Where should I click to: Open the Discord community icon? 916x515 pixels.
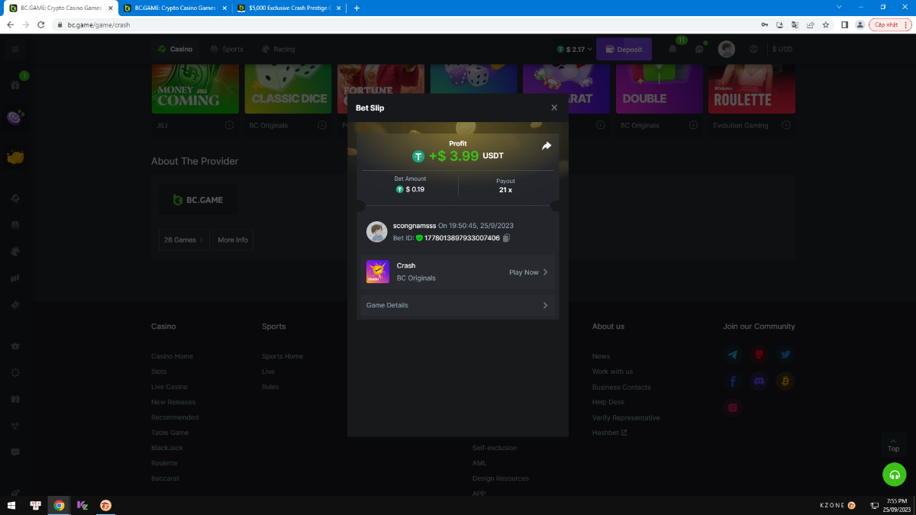click(759, 381)
